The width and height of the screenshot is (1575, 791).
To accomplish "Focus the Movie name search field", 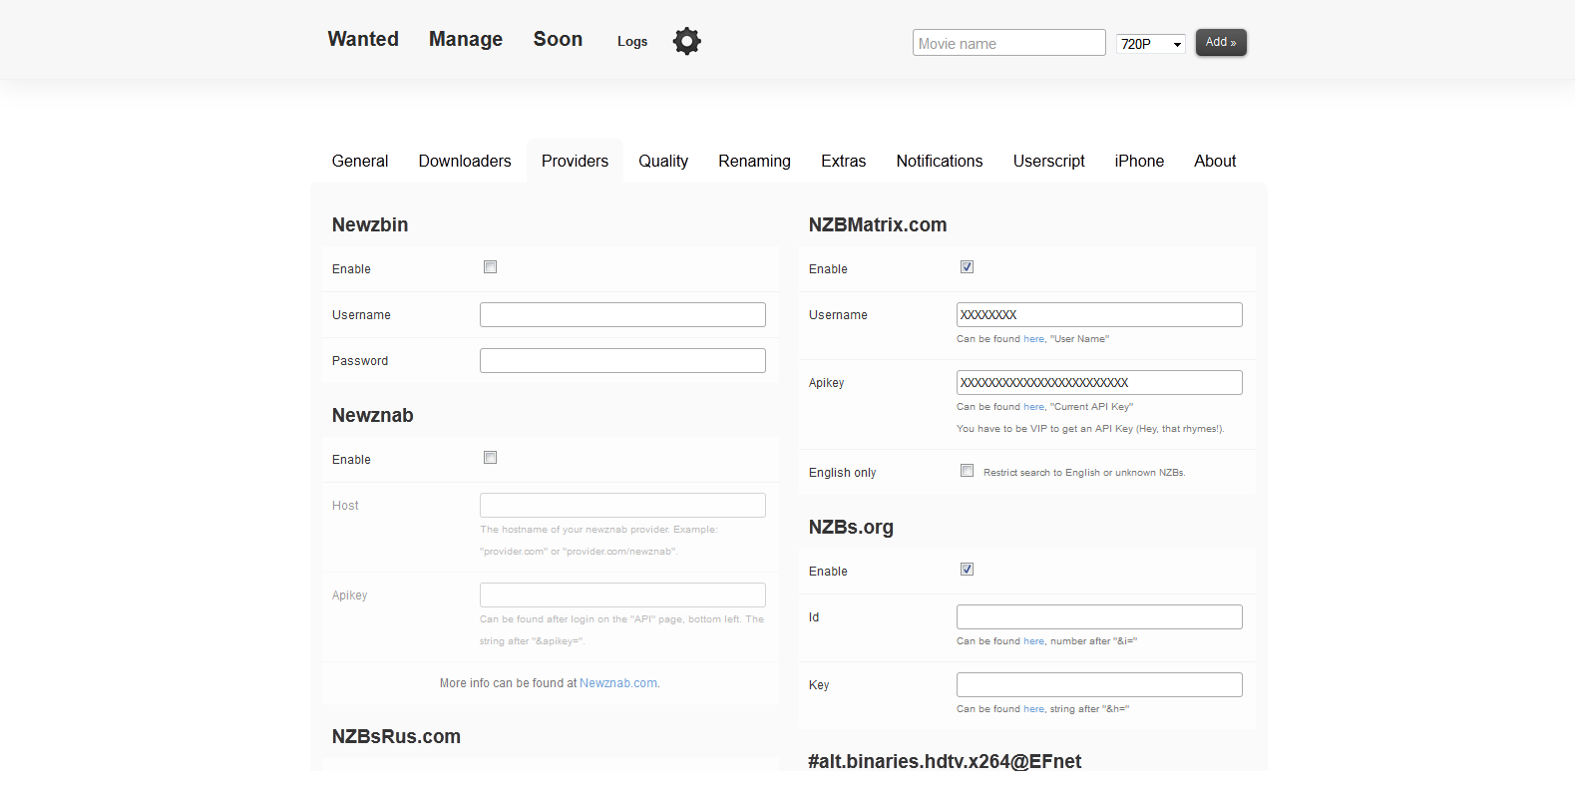I will 1008,43.
